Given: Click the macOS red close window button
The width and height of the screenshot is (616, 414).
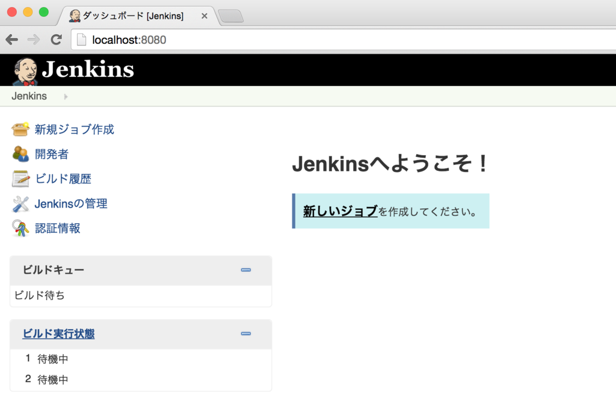Looking at the screenshot, I should coord(12,12).
